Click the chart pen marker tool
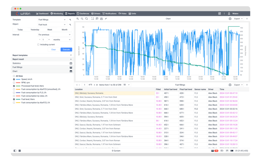 [106, 19]
